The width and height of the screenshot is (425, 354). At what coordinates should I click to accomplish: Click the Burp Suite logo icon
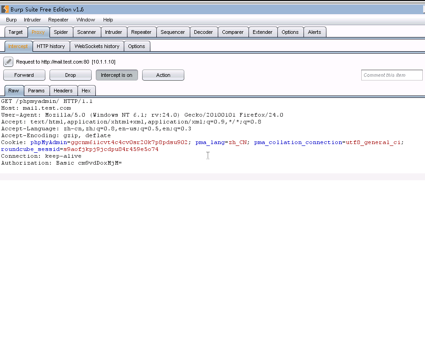5,9
